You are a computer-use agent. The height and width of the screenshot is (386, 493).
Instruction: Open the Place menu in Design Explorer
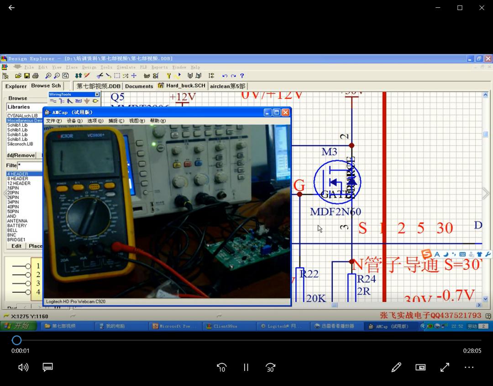72,67
